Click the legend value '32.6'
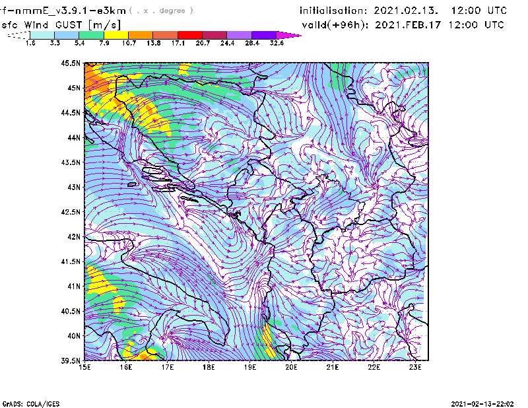Image resolution: width=528 pixels, height=408 pixels. click(277, 43)
